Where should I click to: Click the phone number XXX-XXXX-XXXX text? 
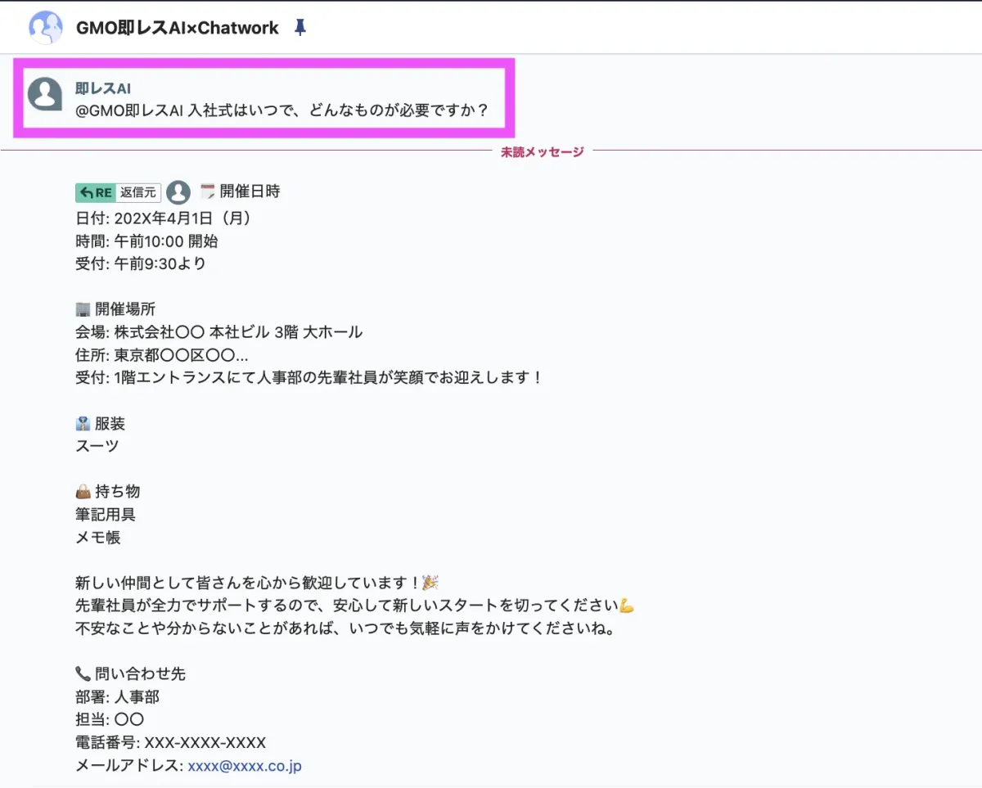[x=205, y=743]
